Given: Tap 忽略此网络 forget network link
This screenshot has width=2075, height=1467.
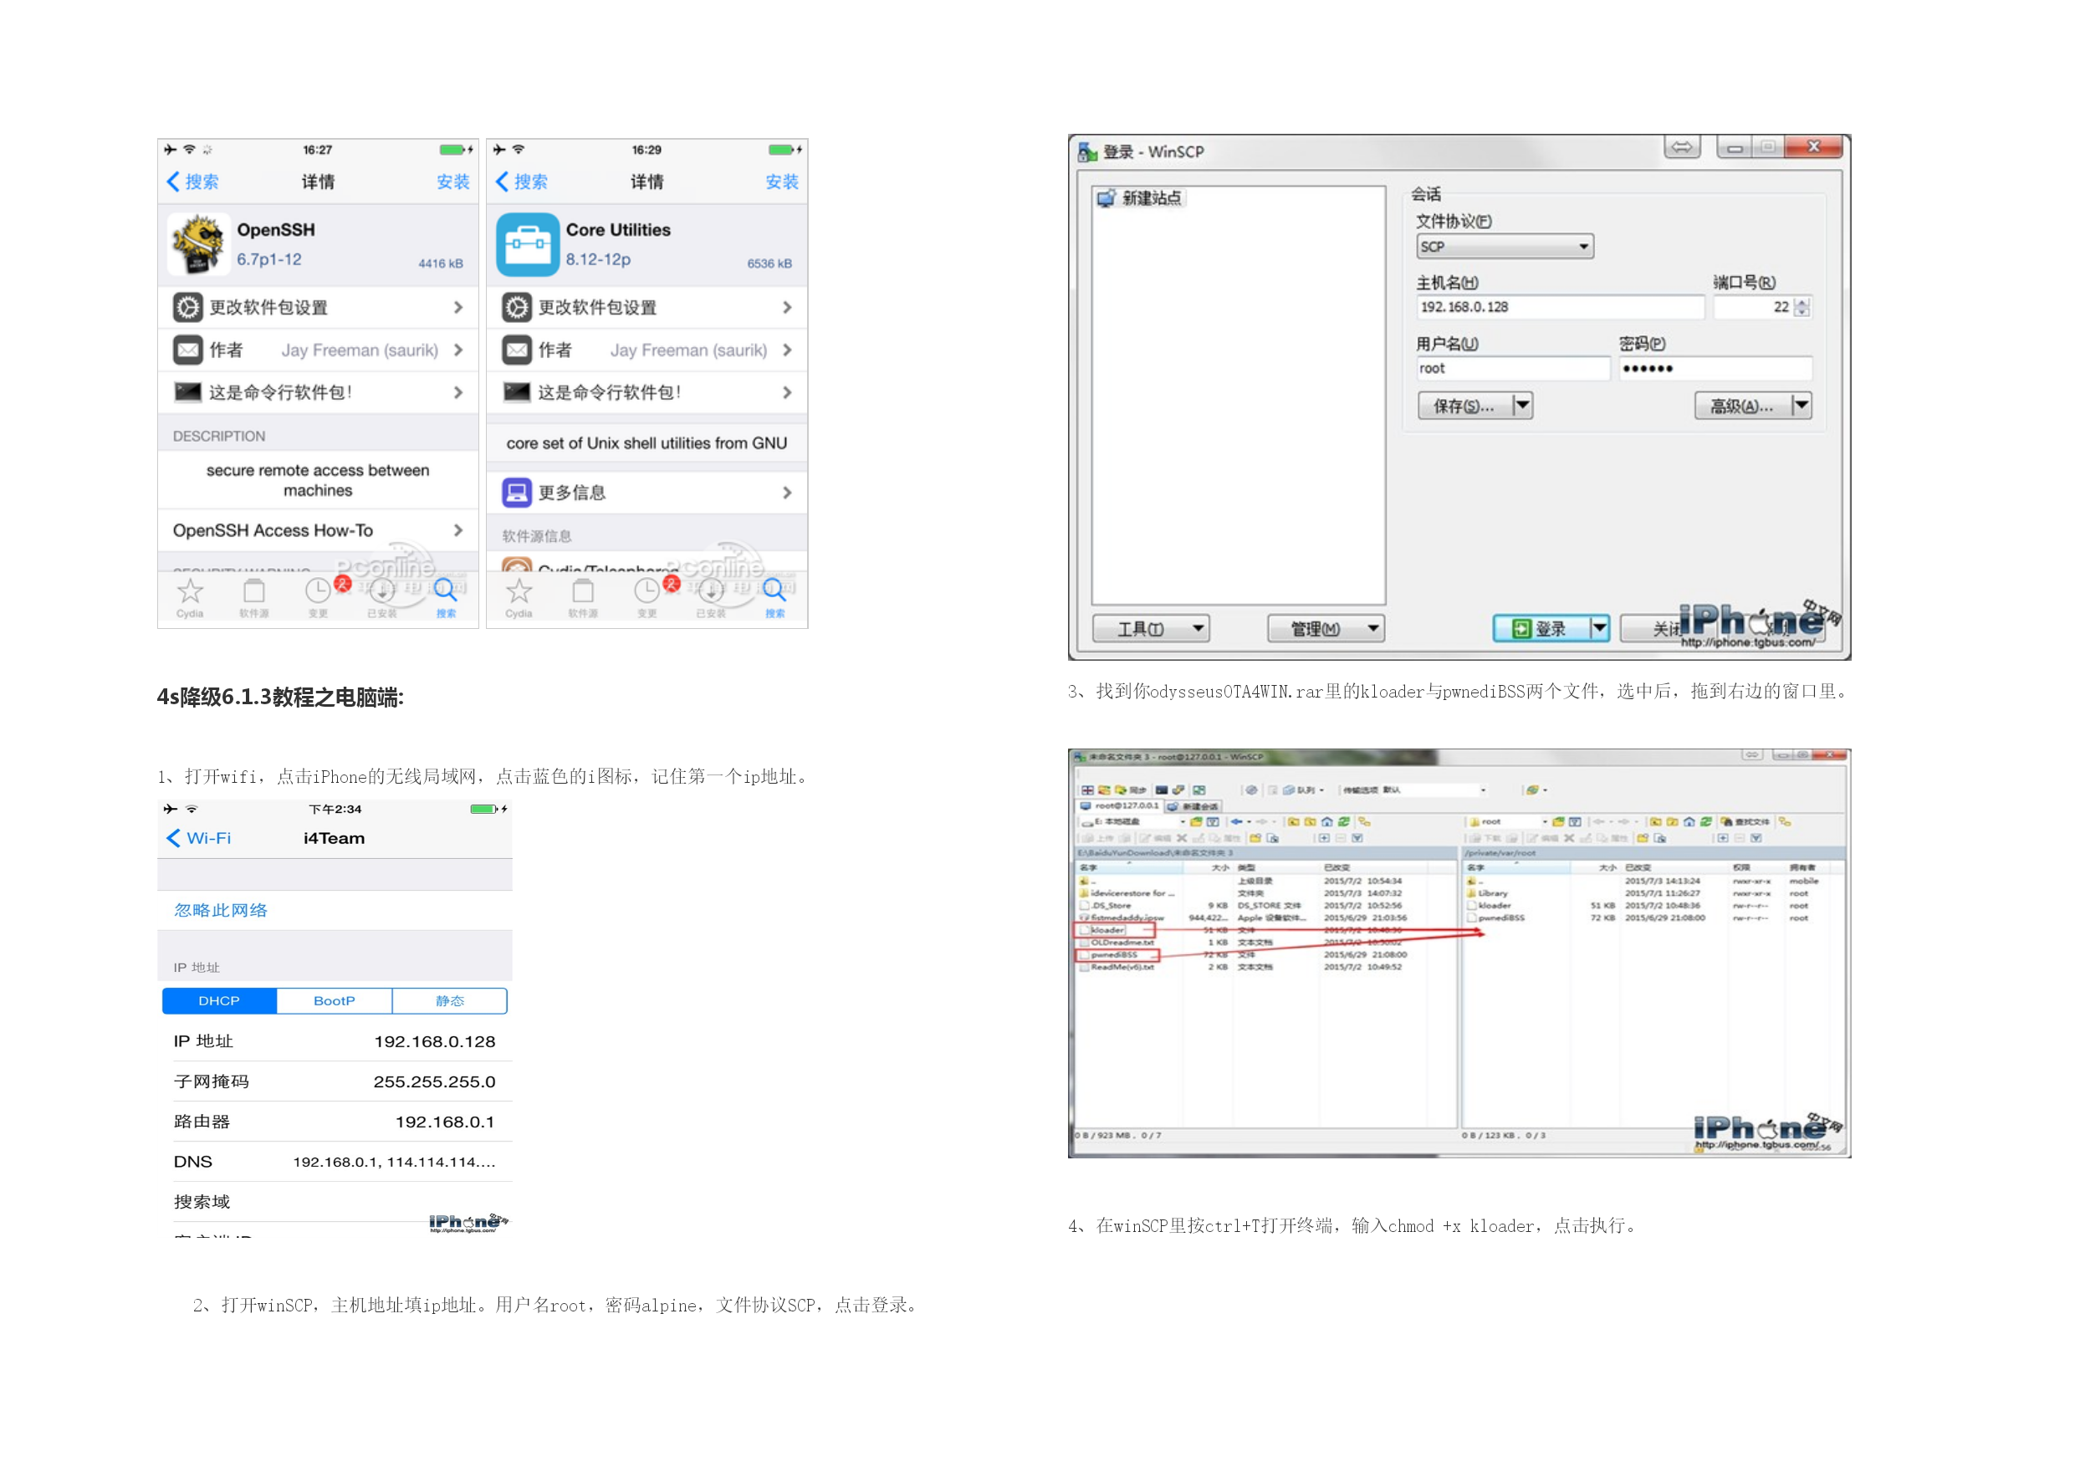Looking at the screenshot, I should (x=221, y=910).
